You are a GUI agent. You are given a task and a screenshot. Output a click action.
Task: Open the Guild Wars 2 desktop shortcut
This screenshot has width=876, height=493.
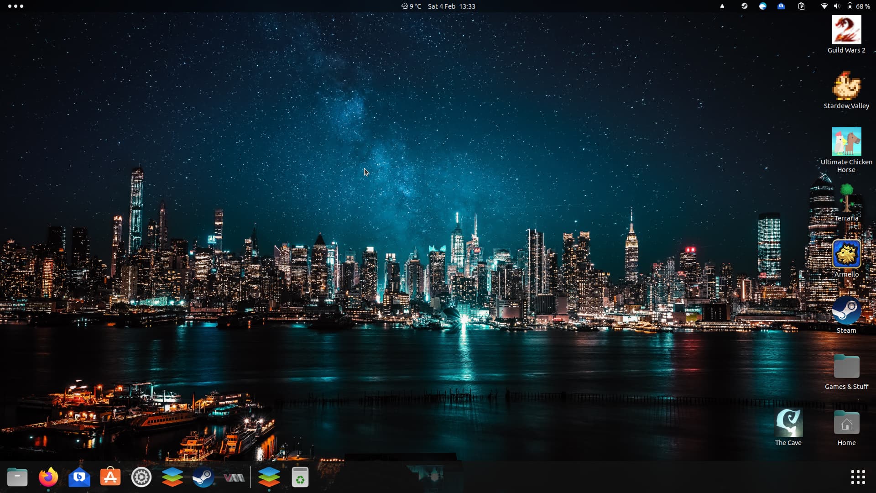[x=846, y=35]
